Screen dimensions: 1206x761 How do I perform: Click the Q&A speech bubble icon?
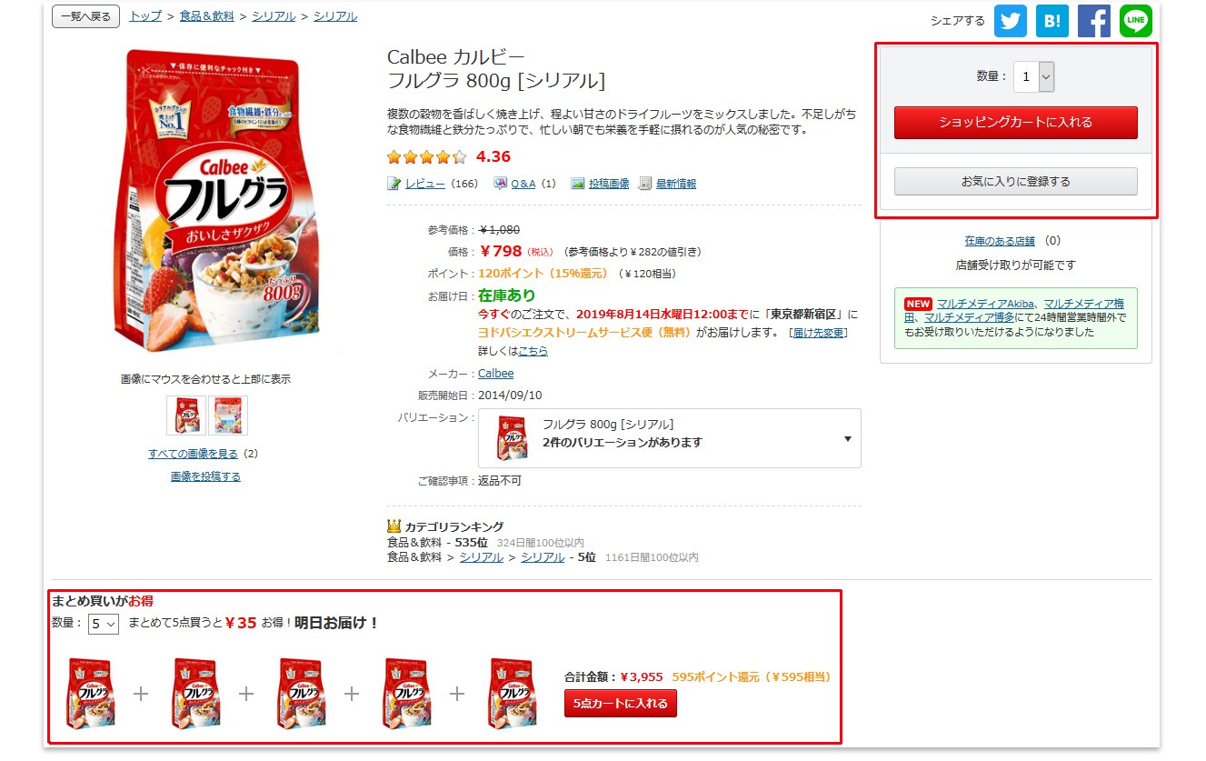tap(500, 184)
